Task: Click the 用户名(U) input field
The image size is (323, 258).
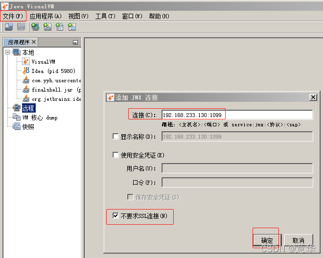Action: click(237, 168)
